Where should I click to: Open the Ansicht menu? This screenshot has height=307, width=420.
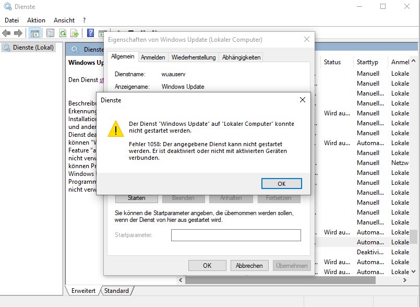[x=64, y=20]
